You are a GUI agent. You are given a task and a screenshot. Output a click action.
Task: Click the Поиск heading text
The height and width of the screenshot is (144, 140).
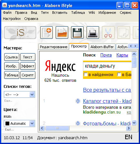tap(89, 55)
